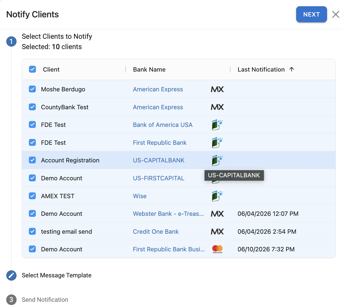Screen dimensions: 342x308
Task: Click provider icon in Wise row
Action: (217, 196)
